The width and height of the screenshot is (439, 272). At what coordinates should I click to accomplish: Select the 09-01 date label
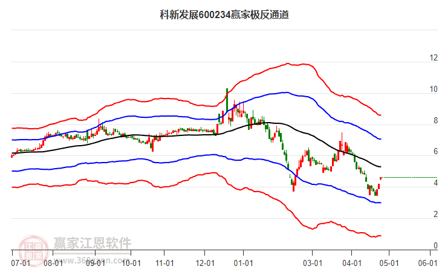pos(95,263)
